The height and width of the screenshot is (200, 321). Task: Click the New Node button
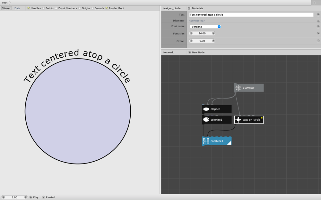point(196,52)
